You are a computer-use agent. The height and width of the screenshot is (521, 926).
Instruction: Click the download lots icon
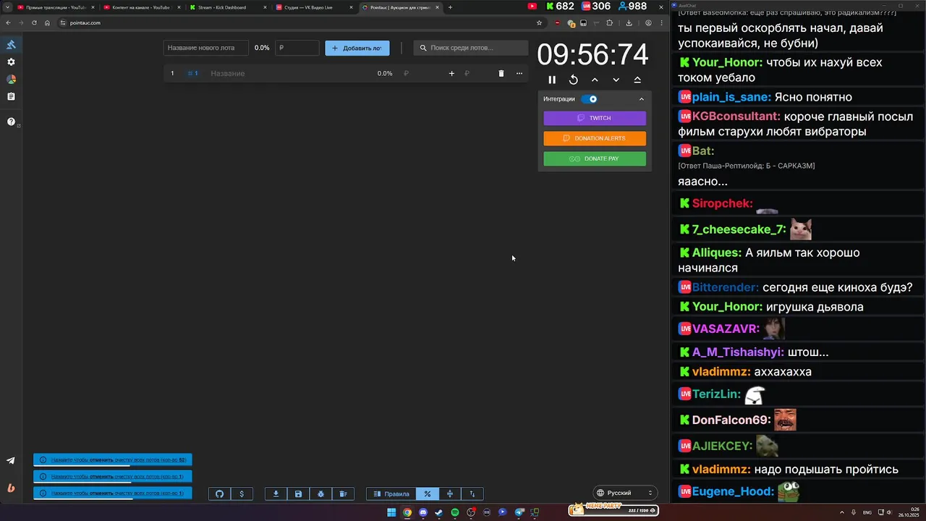(276, 494)
